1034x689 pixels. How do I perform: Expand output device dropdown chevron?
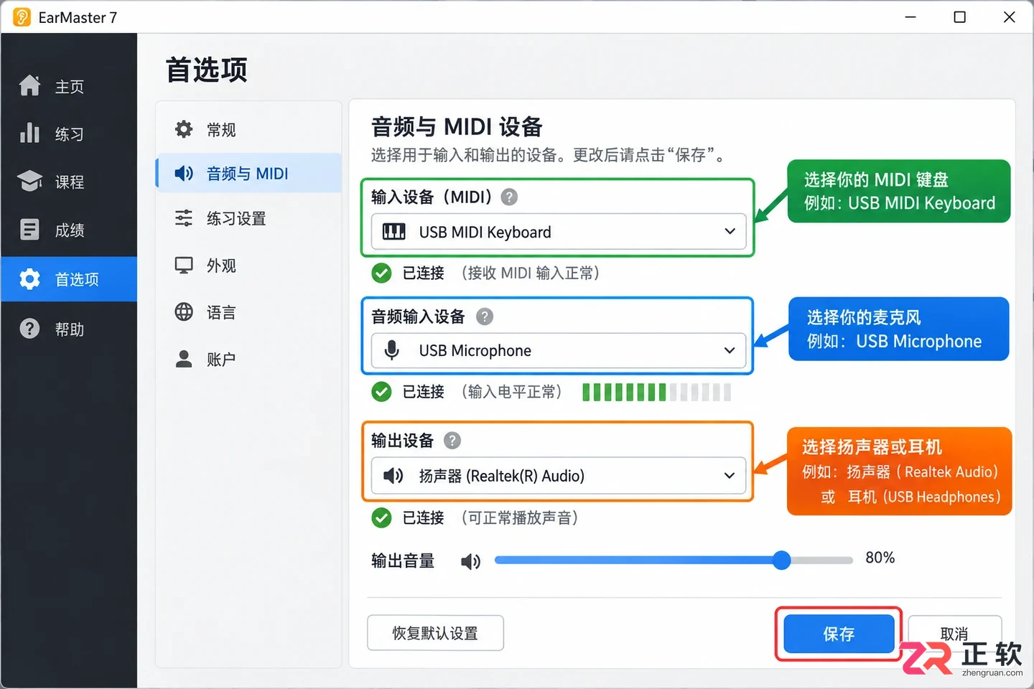730,476
